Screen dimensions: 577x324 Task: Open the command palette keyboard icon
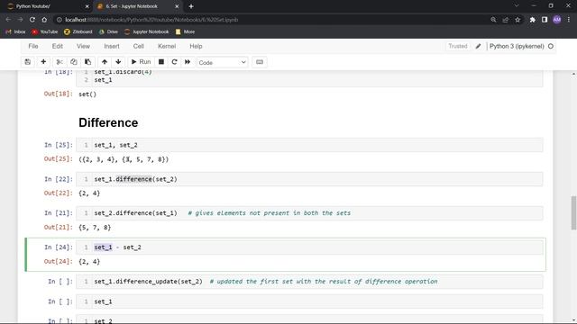coord(260,62)
